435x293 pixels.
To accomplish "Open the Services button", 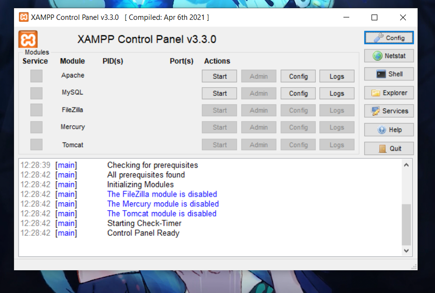I will click(x=388, y=111).
